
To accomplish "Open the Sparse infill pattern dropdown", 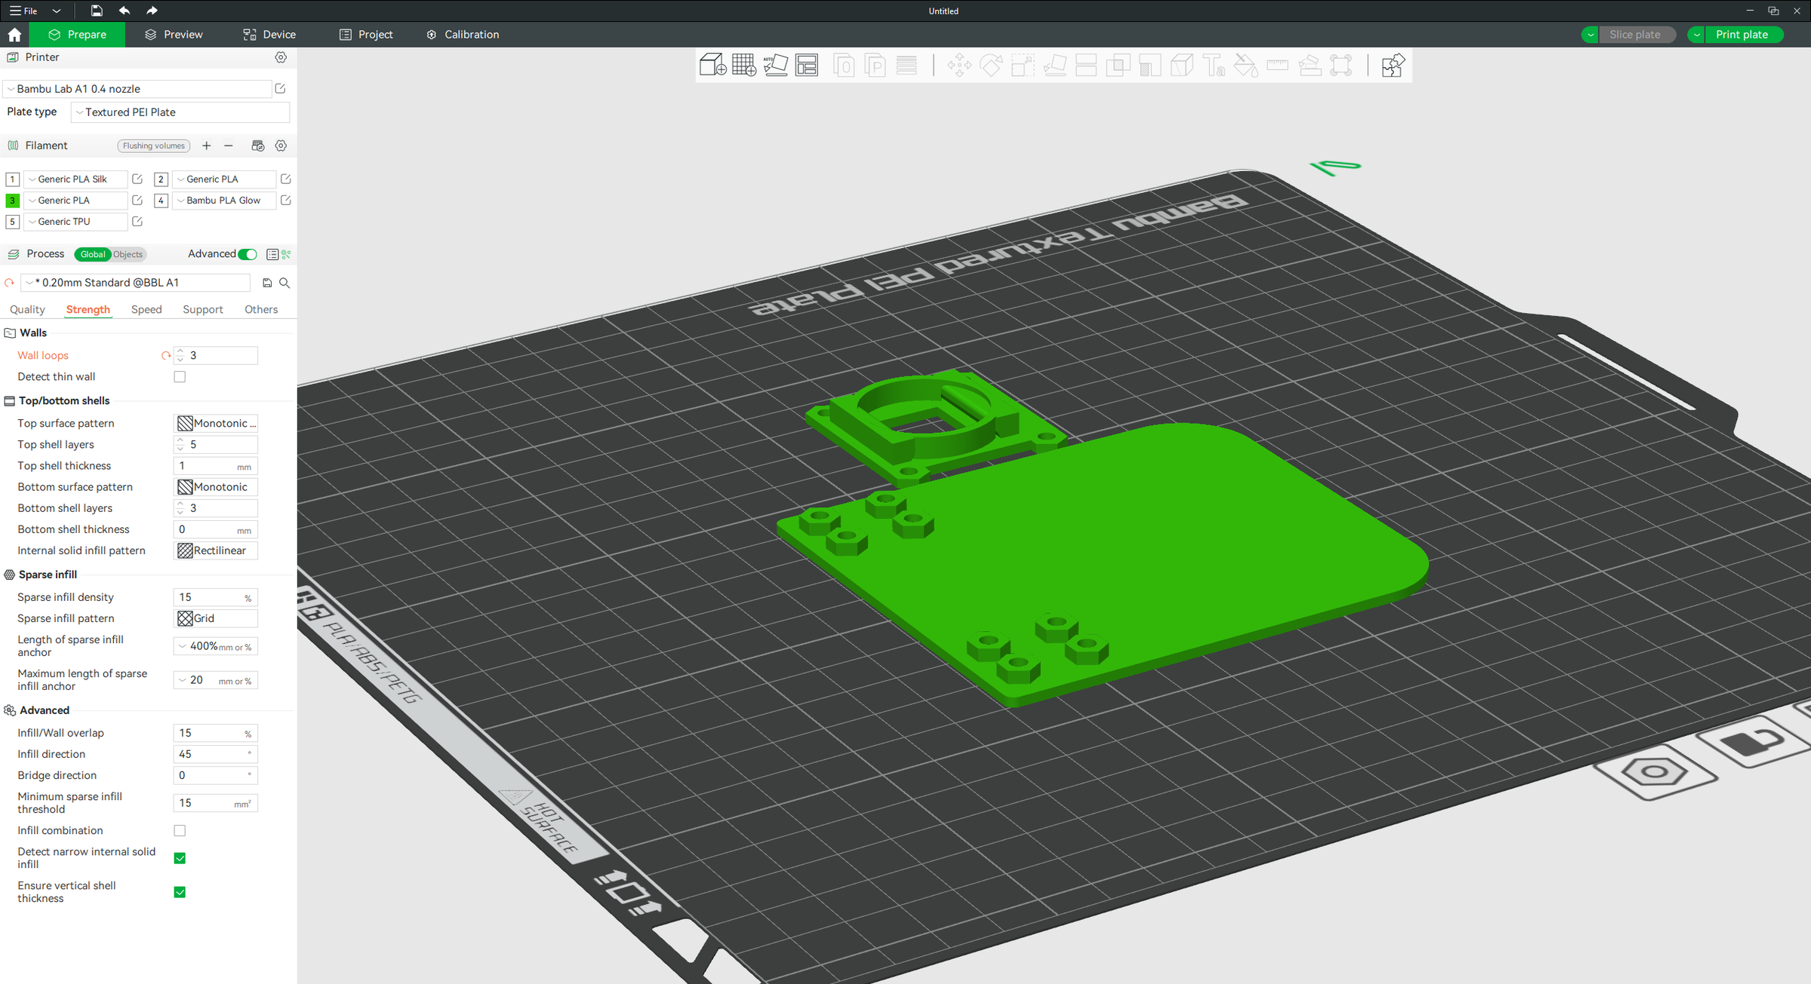I will 216,618.
